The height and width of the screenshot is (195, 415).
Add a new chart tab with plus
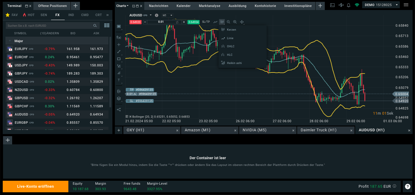coord(119,130)
